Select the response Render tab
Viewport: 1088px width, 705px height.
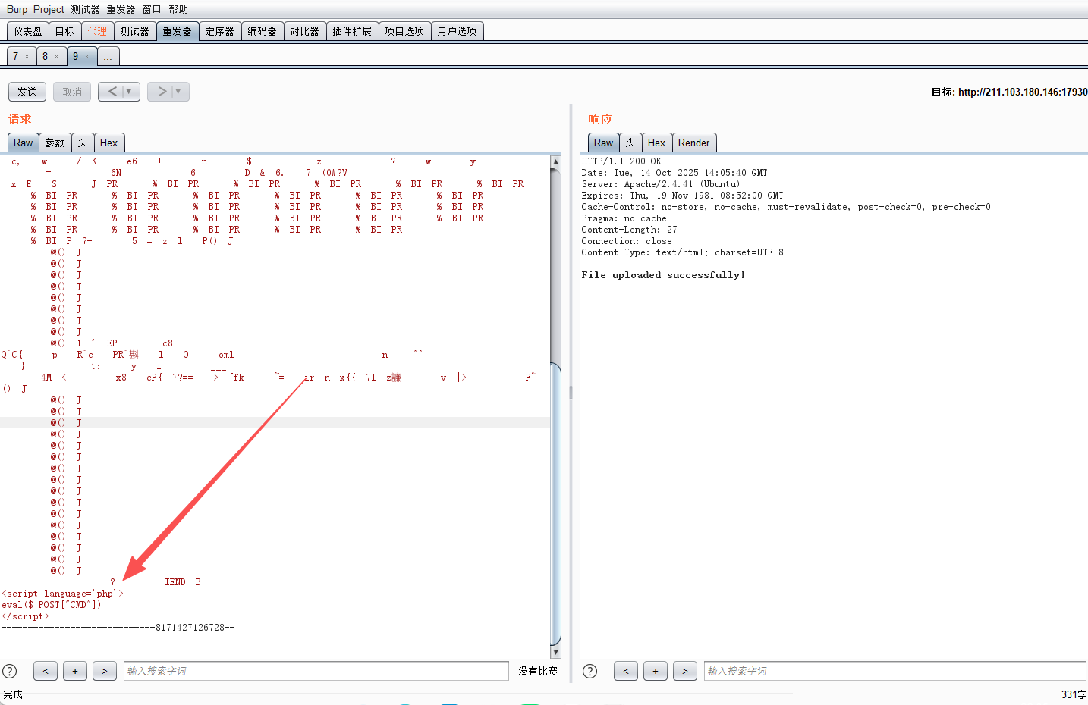point(693,143)
